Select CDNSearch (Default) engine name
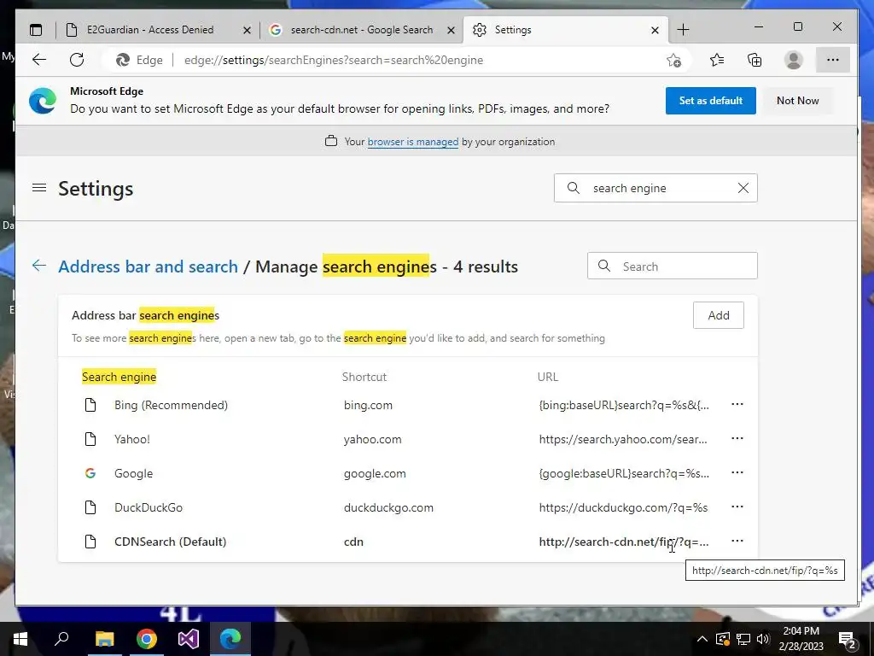The width and height of the screenshot is (874, 656). tap(170, 541)
